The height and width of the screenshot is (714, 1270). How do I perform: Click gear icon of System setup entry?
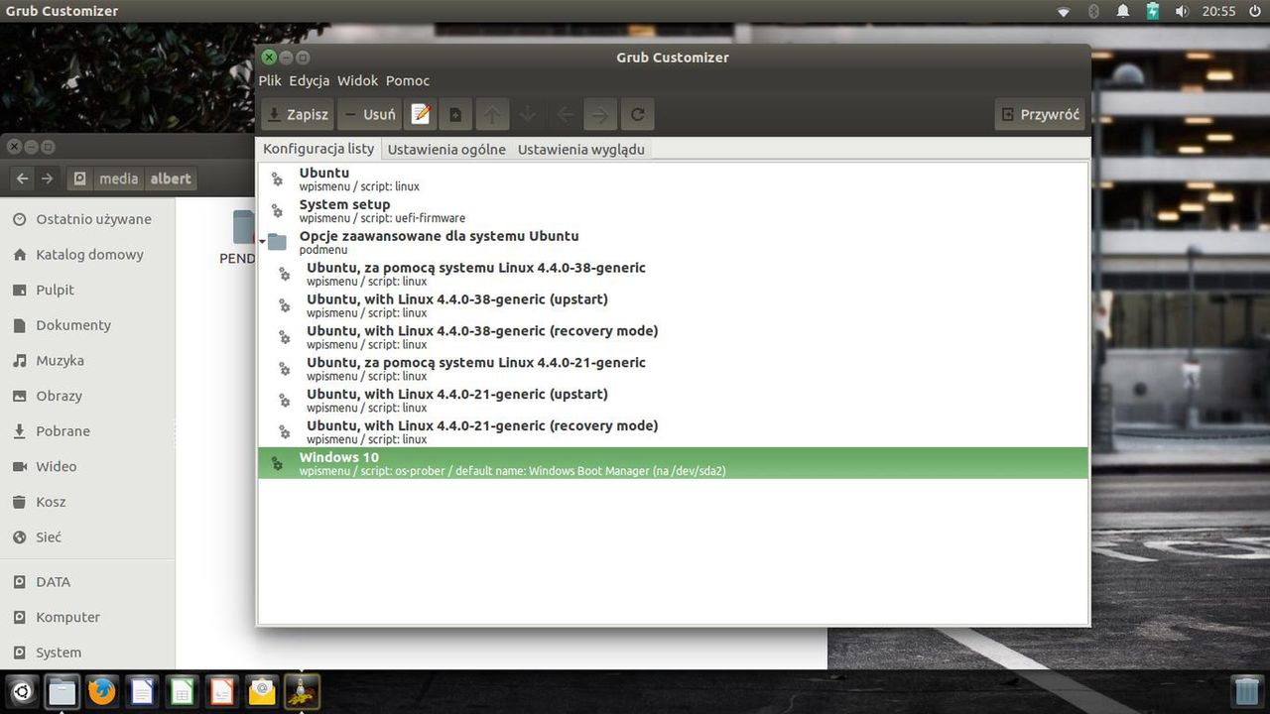[x=277, y=211]
